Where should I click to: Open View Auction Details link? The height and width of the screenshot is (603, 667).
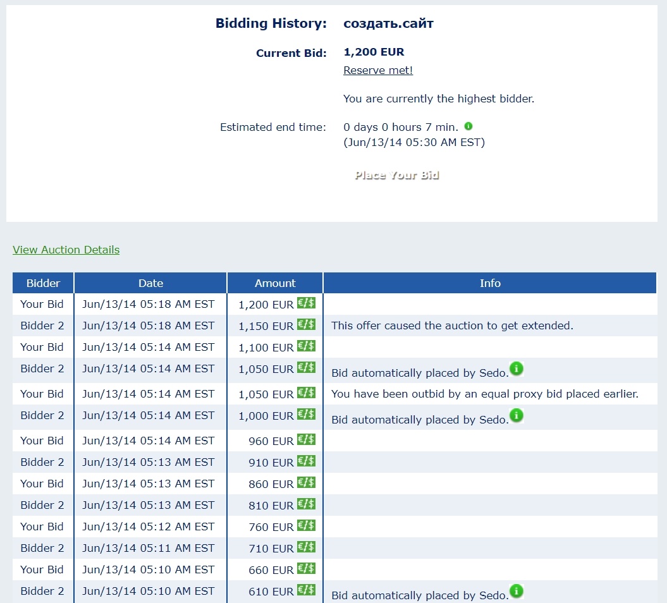click(x=66, y=250)
